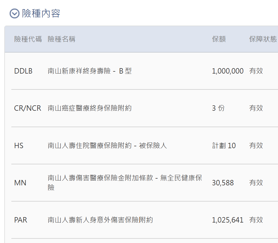Open 南山人壽住院醫療保險附約 - 被保險人 entry
Image resolution: width=278 pixels, height=243 pixels.
pos(107,146)
